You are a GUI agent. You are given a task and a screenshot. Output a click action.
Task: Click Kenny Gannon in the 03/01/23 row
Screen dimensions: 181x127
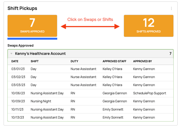tap(144, 69)
